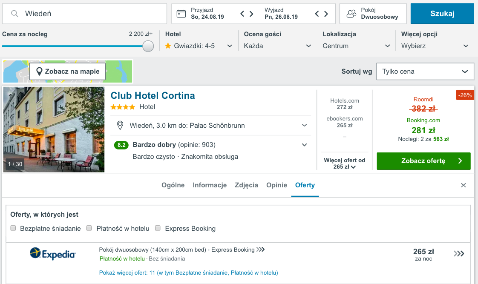Image resolution: width=478 pixels, height=284 pixels.
Task: Click the price per night slider handle
Action: click(148, 46)
